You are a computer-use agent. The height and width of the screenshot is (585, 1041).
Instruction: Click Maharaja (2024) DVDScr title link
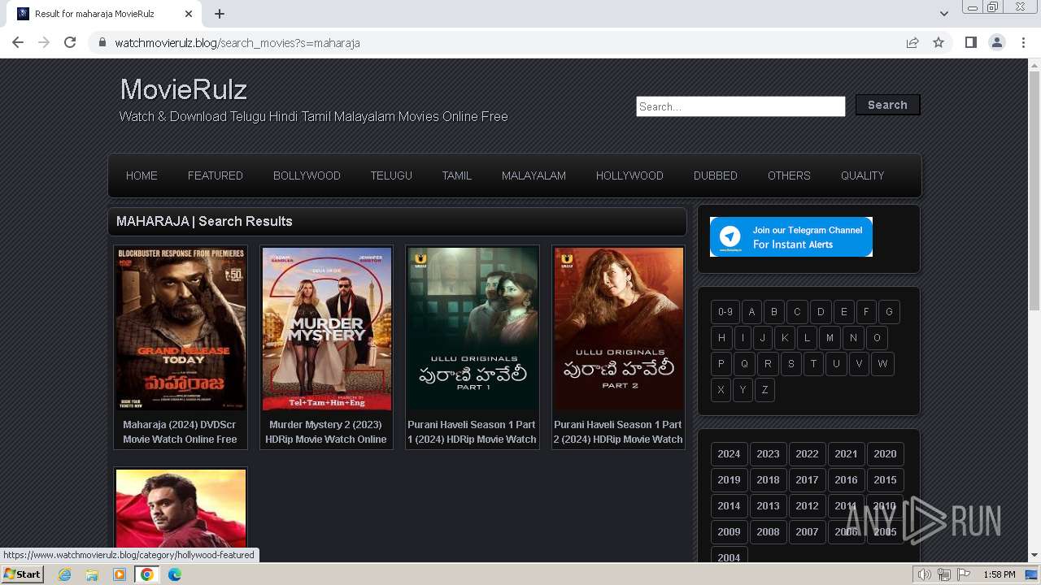pos(180,431)
